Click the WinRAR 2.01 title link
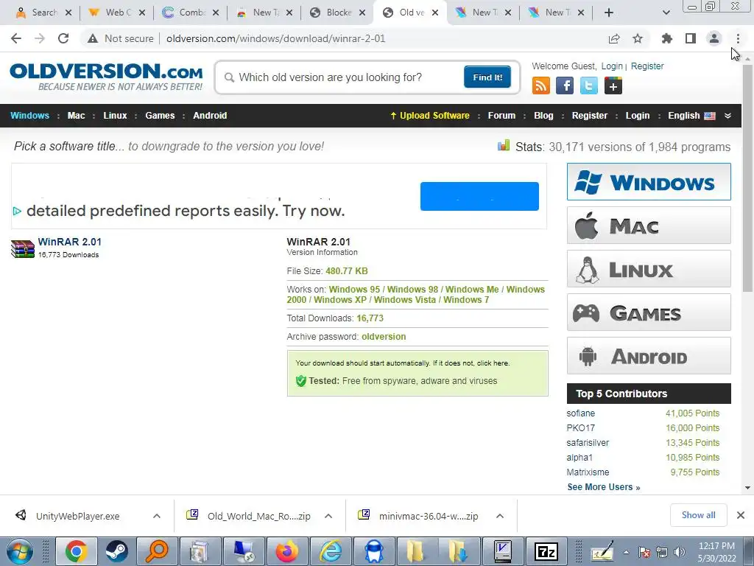The width and height of the screenshot is (754, 566). pyautogui.click(x=70, y=242)
